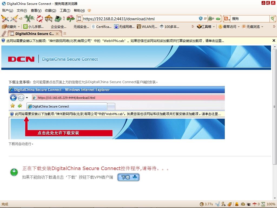Open Sogou search engine selector

tap(227, 19)
